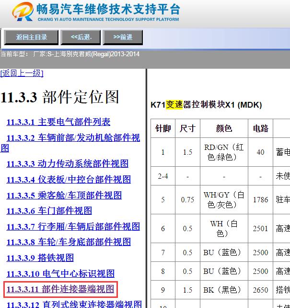Select the pin 8 cell
Image resolution: width=290 pixels, height=308 pixels.
tap(163, 271)
